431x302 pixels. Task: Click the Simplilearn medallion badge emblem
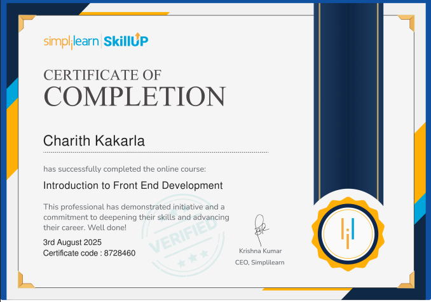(x=348, y=234)
